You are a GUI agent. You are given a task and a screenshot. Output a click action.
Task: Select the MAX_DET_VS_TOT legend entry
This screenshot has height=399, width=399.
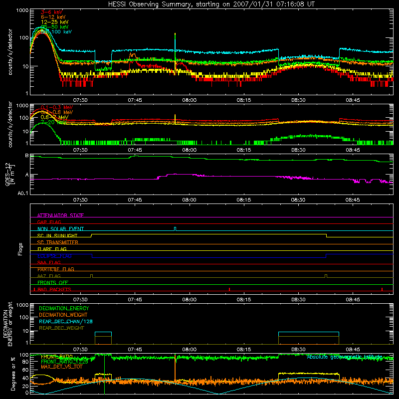(61, 367)
